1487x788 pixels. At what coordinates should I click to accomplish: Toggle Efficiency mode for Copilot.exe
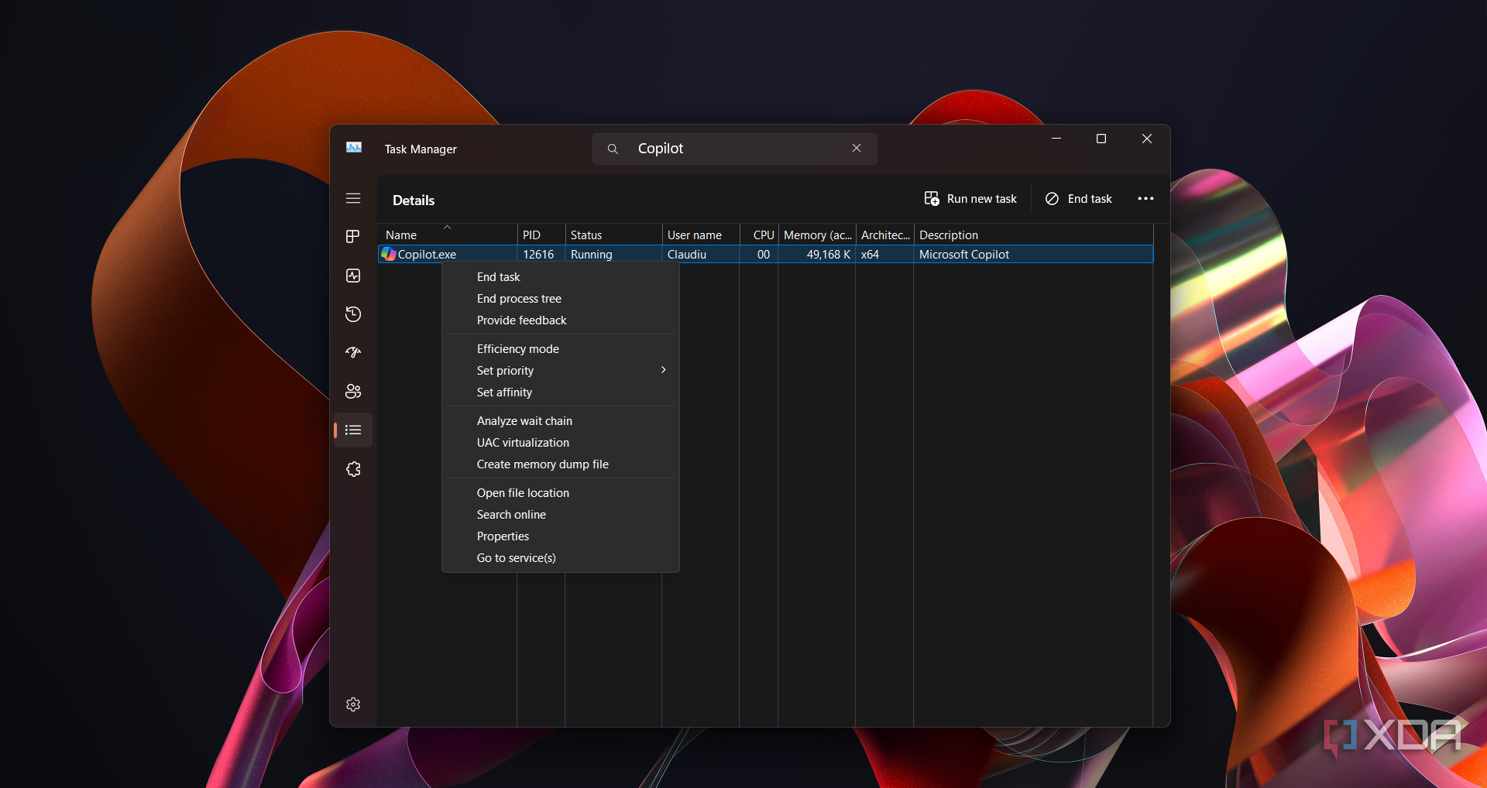tap(561, 349)
